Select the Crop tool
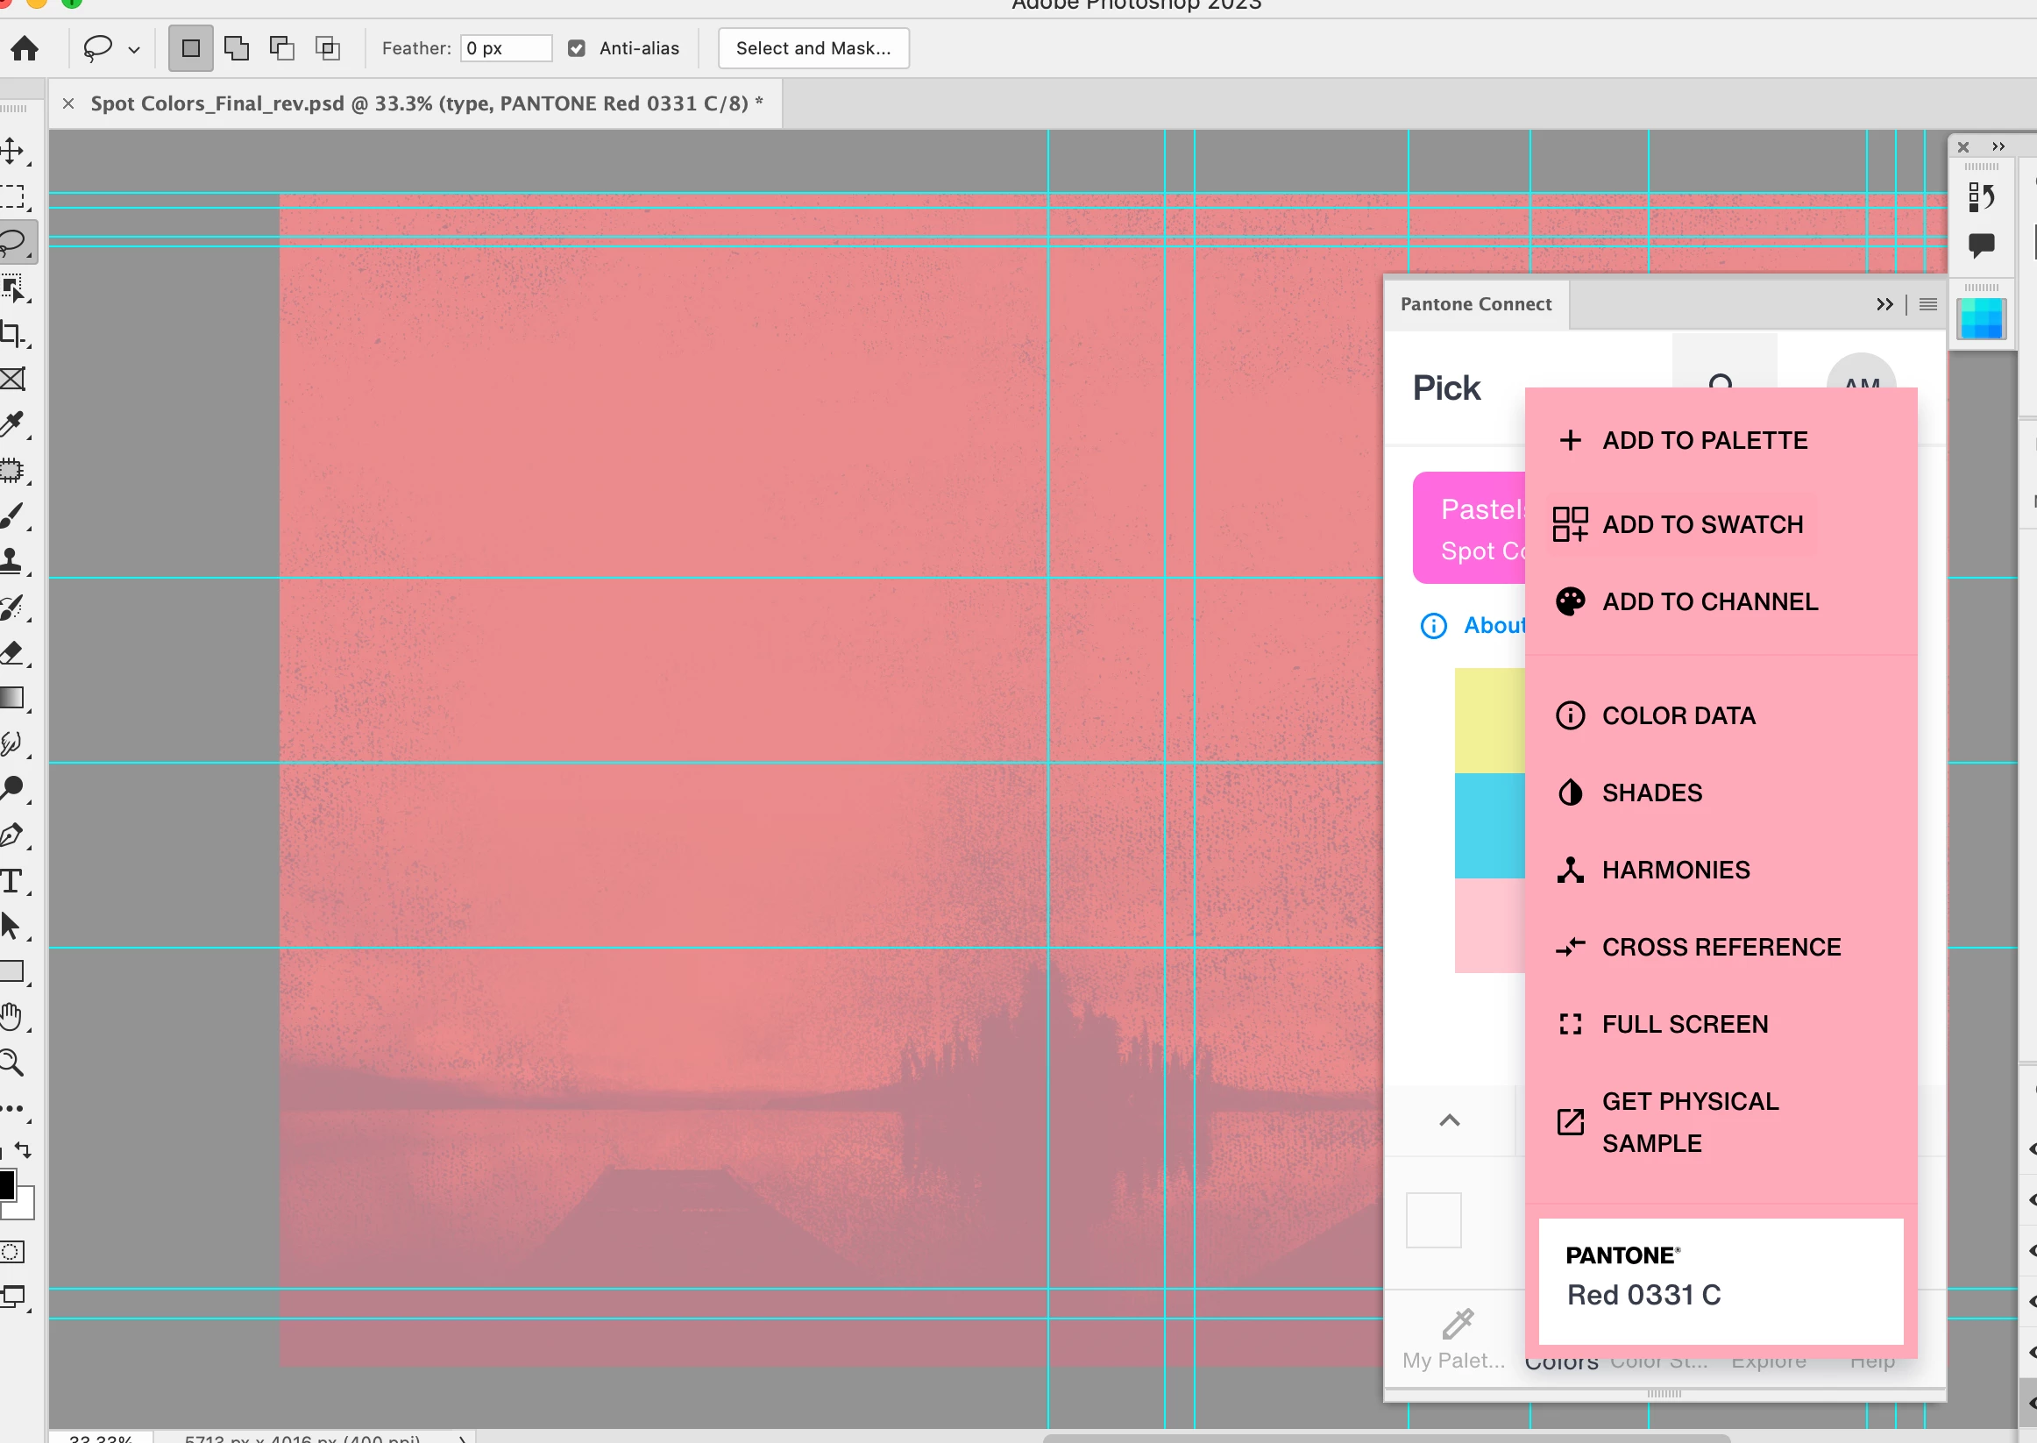 pyautogui.click(x=12, y=333)
